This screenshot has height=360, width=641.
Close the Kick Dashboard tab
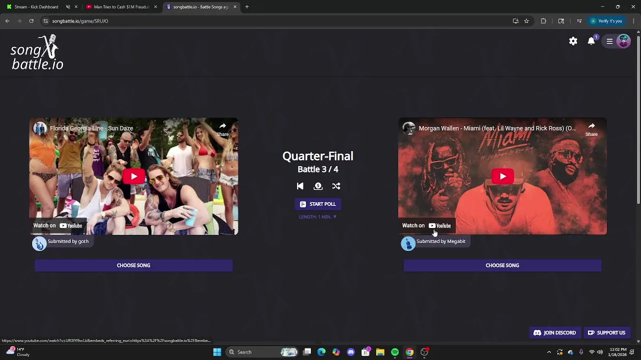(76, 7)
